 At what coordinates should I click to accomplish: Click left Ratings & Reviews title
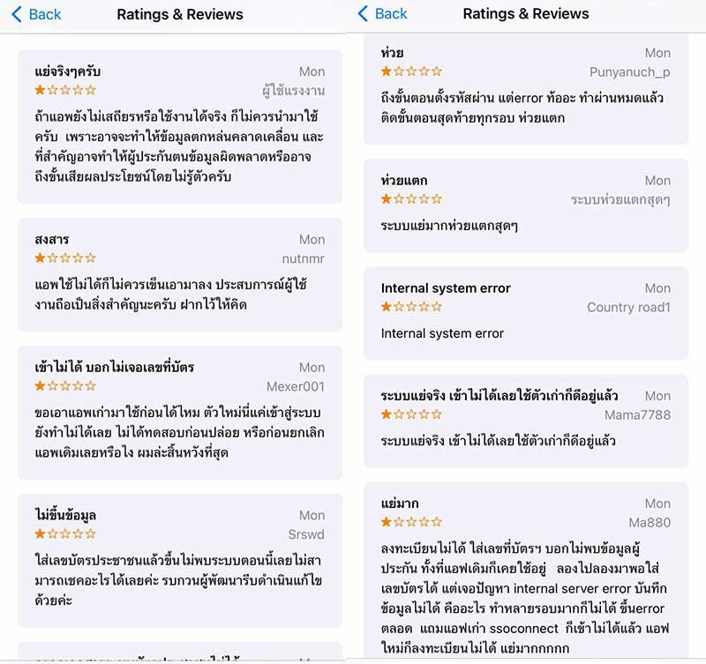pos(180,14)
